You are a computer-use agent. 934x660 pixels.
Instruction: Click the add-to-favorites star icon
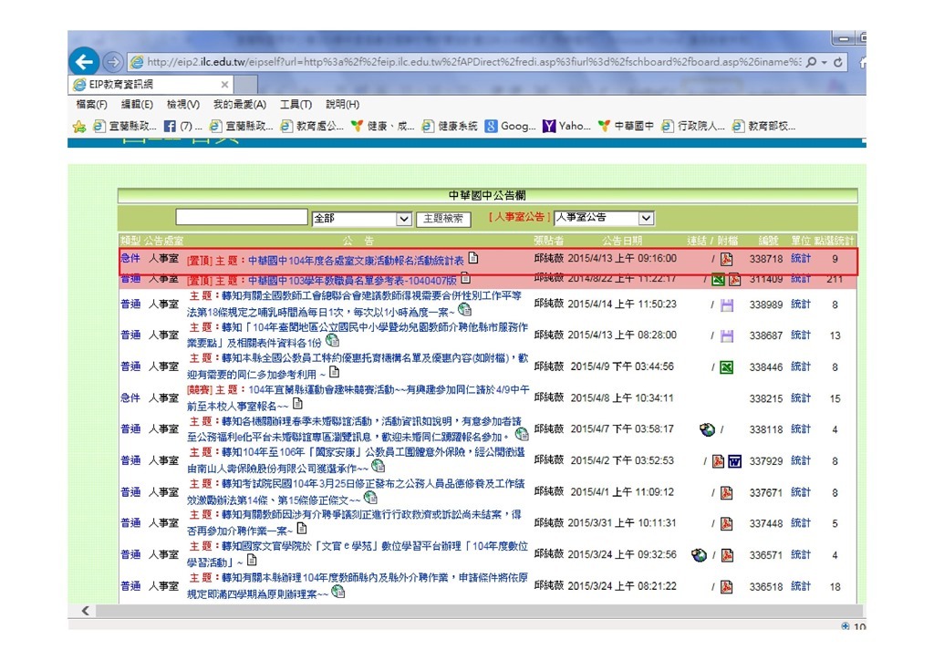[x=78, y=126]
